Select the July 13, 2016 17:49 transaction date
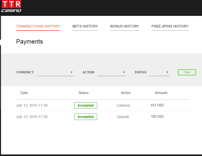This screenshot has width=202, height=156. click(32, 105)
